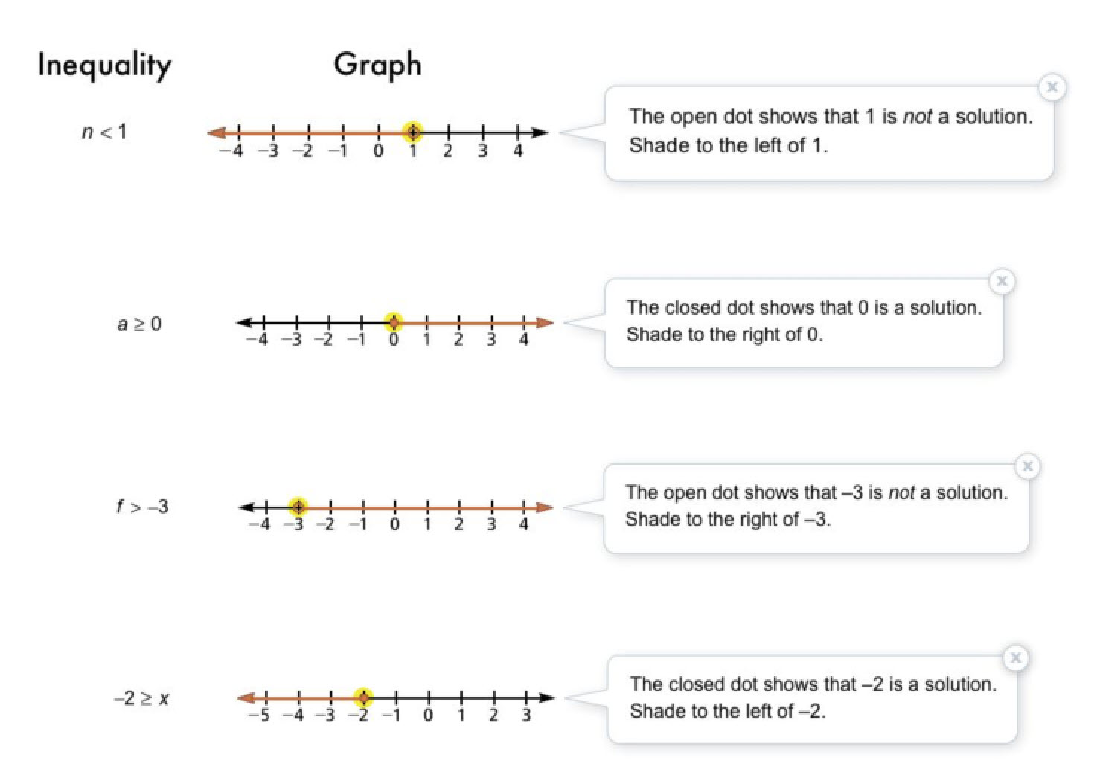Select the highlighted open dot at -3
The image size is (1097, 781).
point(298,507)
